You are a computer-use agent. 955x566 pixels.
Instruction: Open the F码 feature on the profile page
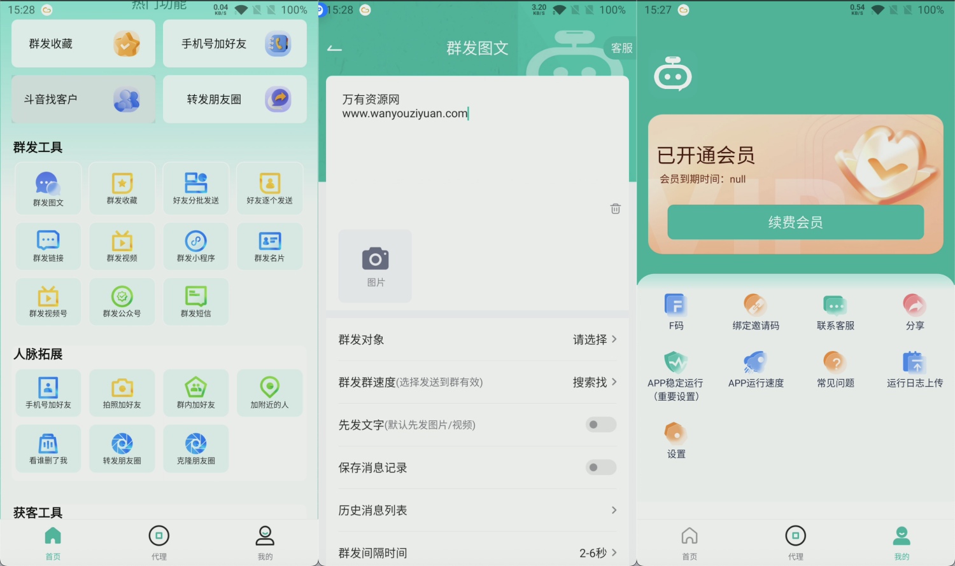pyautogui.click(x=675, y=312)
